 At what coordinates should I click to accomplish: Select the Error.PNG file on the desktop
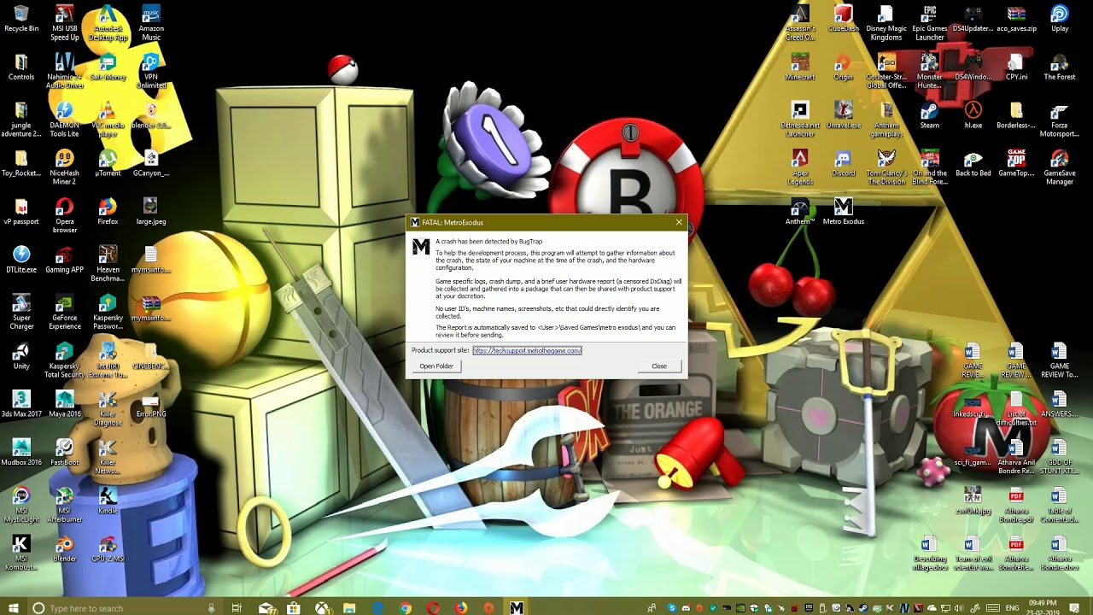click(x=151, y=404)
